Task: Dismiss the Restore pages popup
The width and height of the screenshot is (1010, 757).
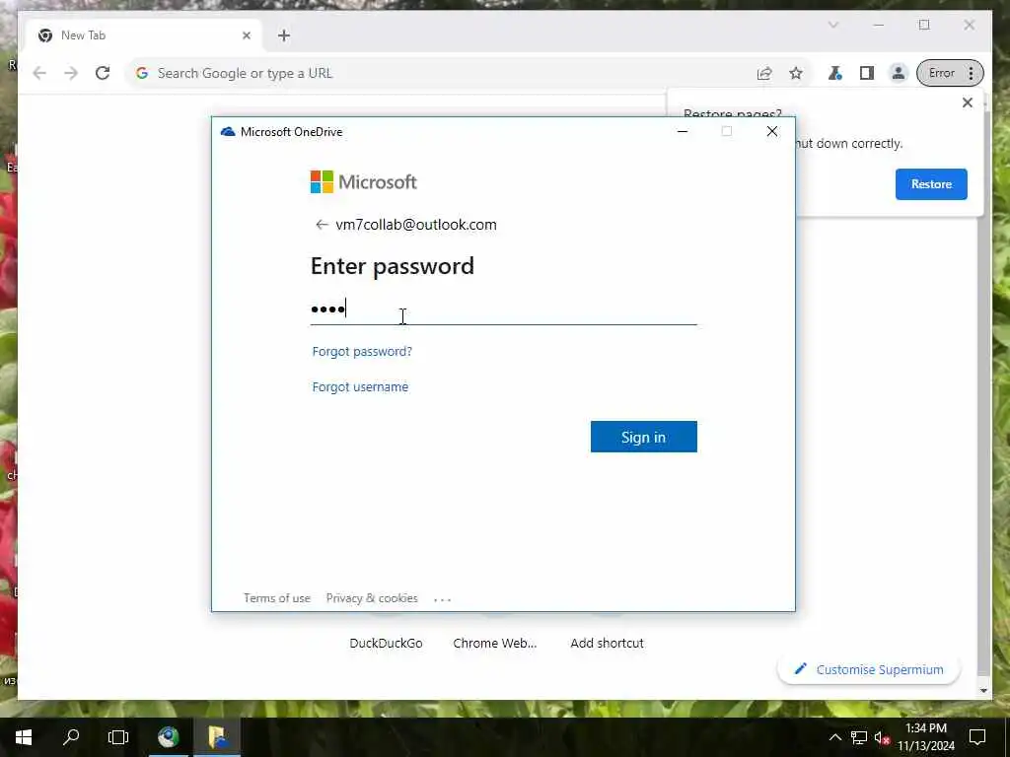Action: (x=967, y=103)
